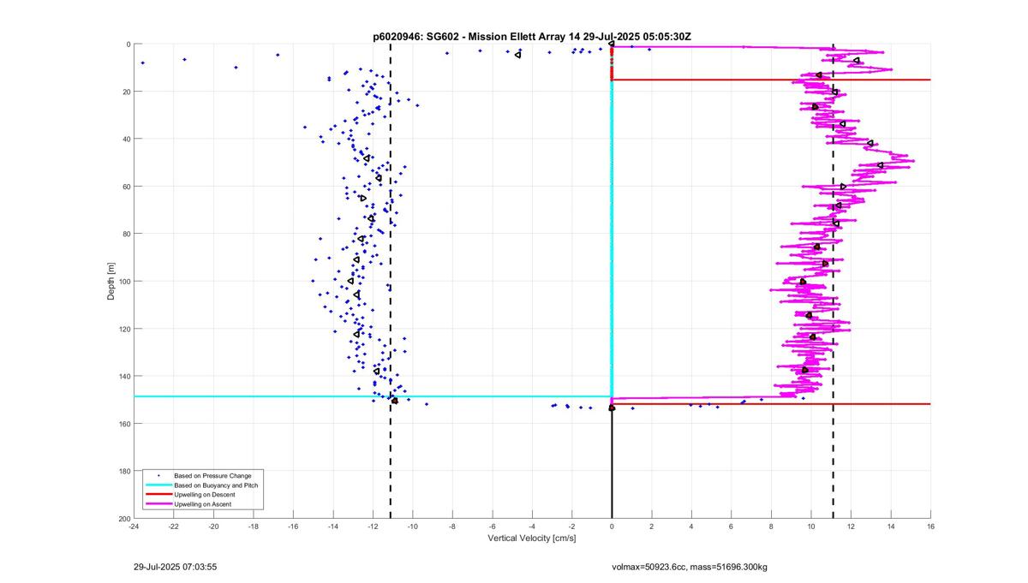The height and width of the screenshot is (583, 1028).
Task: Click depth-axis tick label '80'
Action: pyautogui.click(x=126, y=234)
